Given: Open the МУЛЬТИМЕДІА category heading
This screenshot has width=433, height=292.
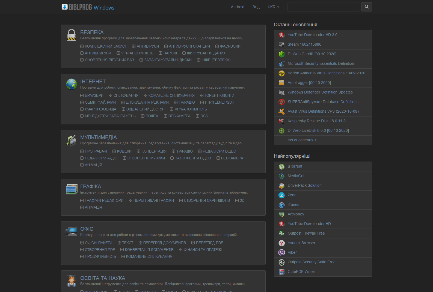Looking at the screenshot, I should point(99,137).
